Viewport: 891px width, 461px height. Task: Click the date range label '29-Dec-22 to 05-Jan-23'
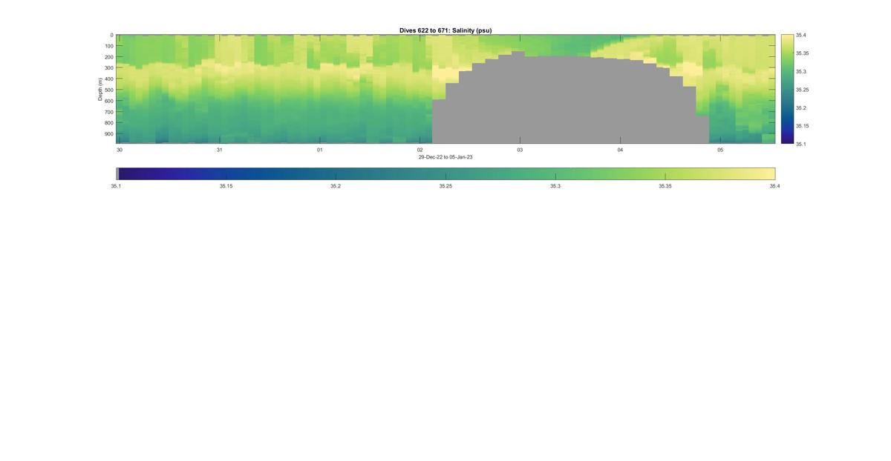click(x=446, y=157)
